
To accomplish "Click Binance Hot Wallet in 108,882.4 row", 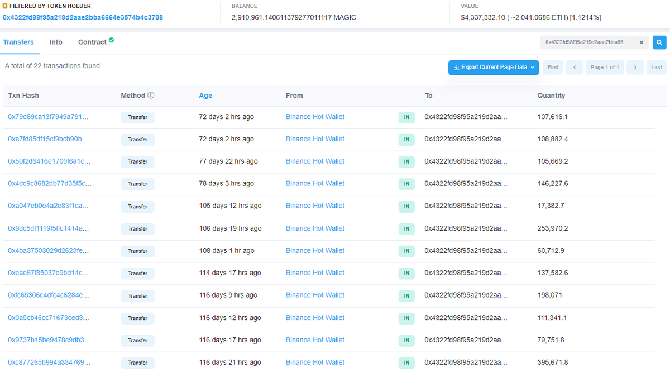I will (315, 139).
